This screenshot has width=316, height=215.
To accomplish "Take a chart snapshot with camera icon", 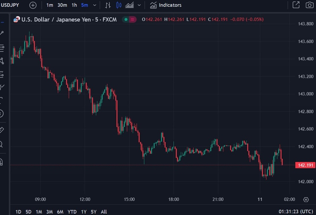I will click(x=309, y=5).
